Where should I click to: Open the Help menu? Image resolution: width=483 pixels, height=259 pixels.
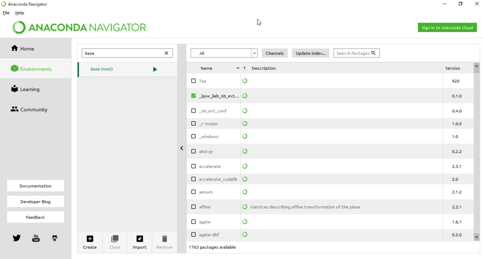(x=19, y=13)
